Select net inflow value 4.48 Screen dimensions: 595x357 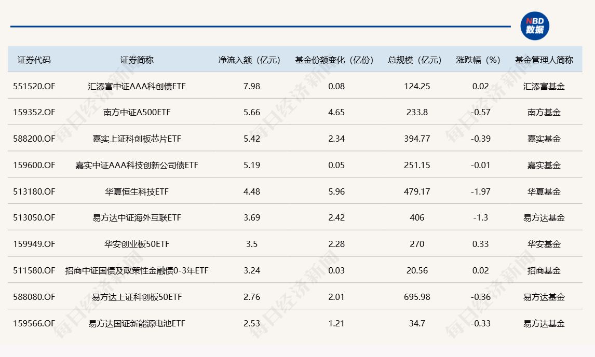coord(252,191)
